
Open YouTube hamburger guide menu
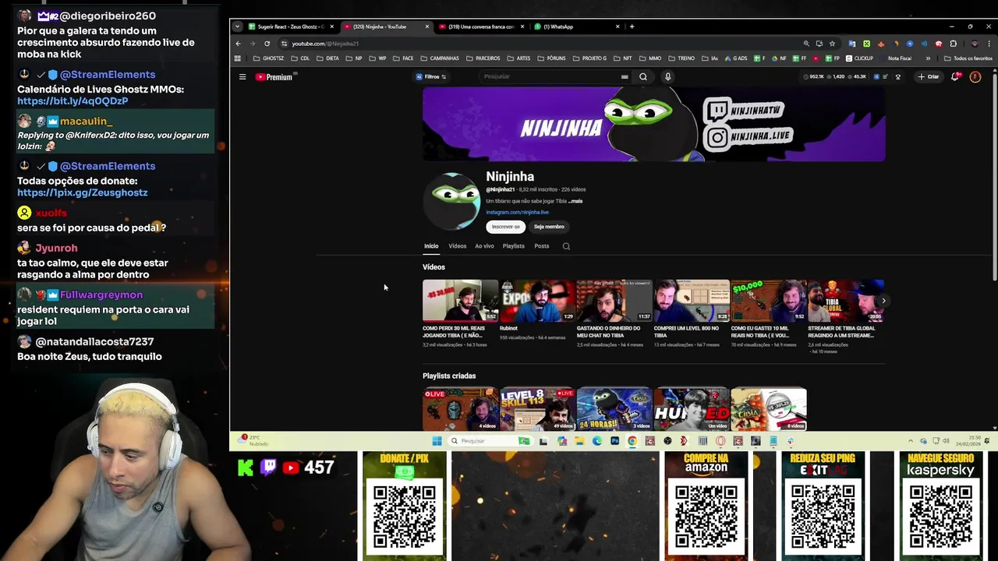242,76
